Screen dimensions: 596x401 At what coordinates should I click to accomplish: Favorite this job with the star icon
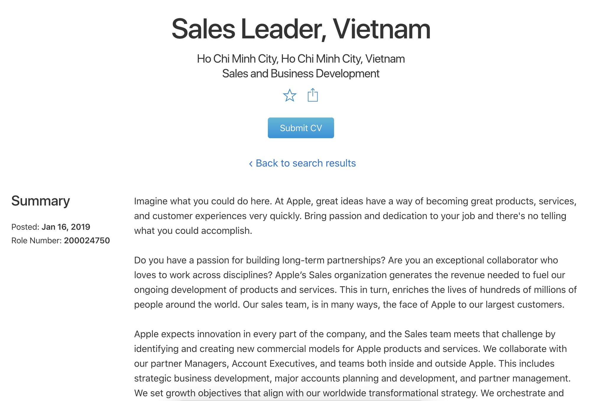pos(289,95)
